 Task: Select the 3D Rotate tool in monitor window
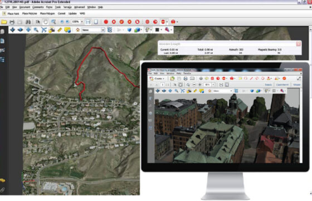pyautogui.click(x=157, y=91)
